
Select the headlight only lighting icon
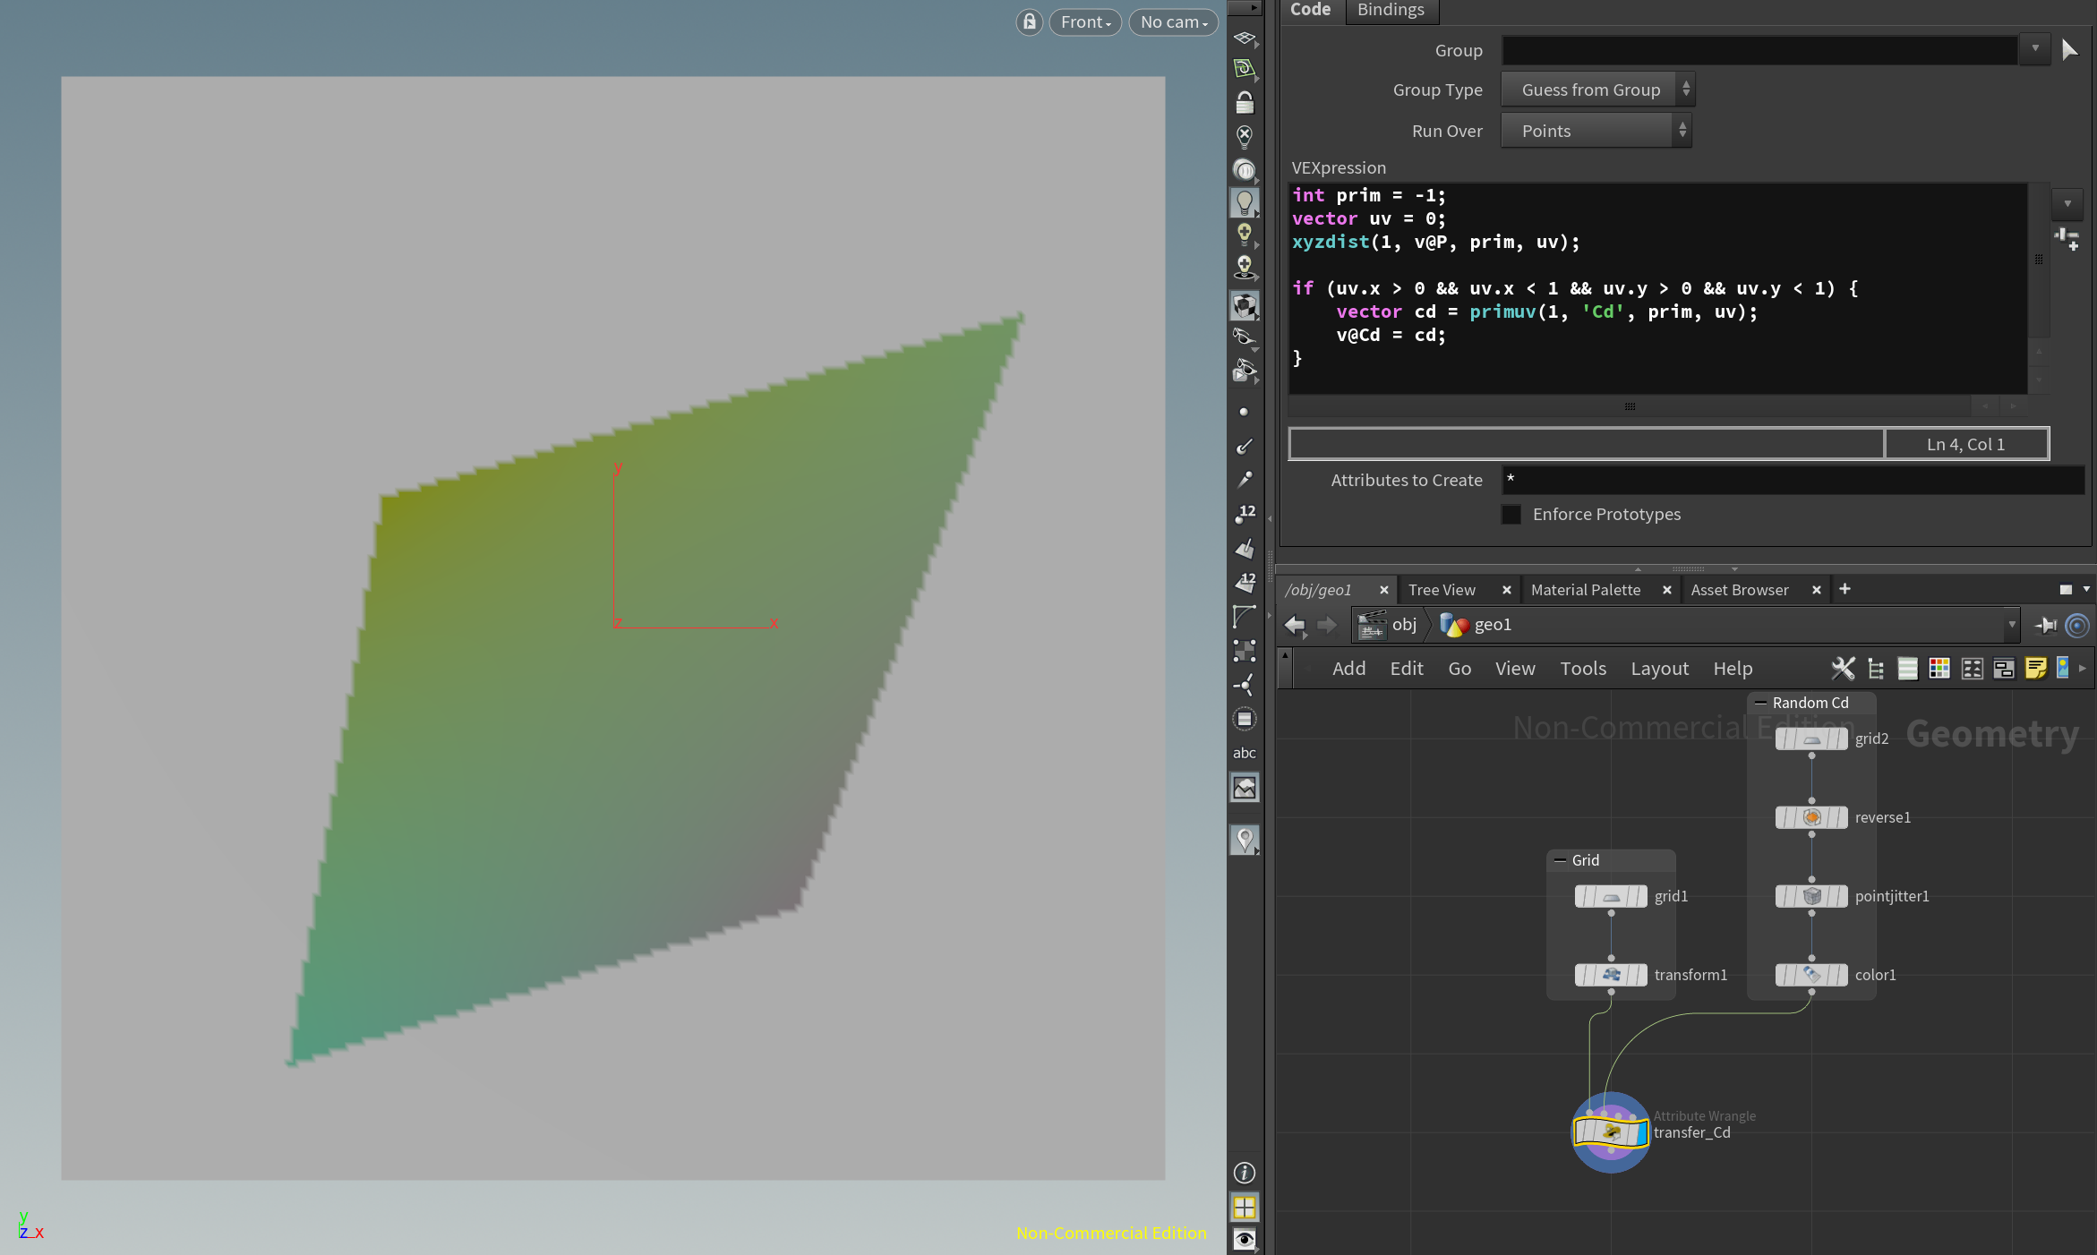point(1245,170)
